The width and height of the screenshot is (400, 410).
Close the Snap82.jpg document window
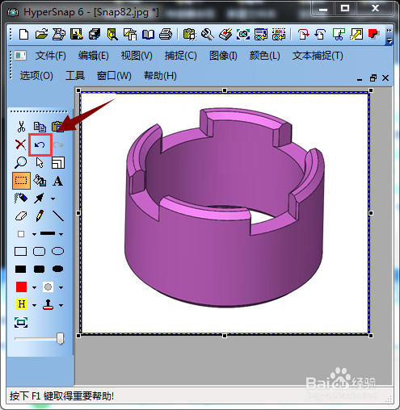tap(385, 78)
